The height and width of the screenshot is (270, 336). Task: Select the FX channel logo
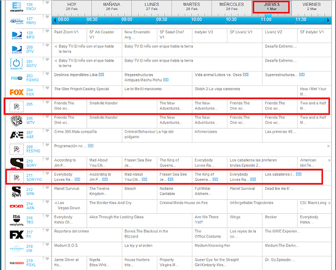pyautogui.click(x=16, y=234)
